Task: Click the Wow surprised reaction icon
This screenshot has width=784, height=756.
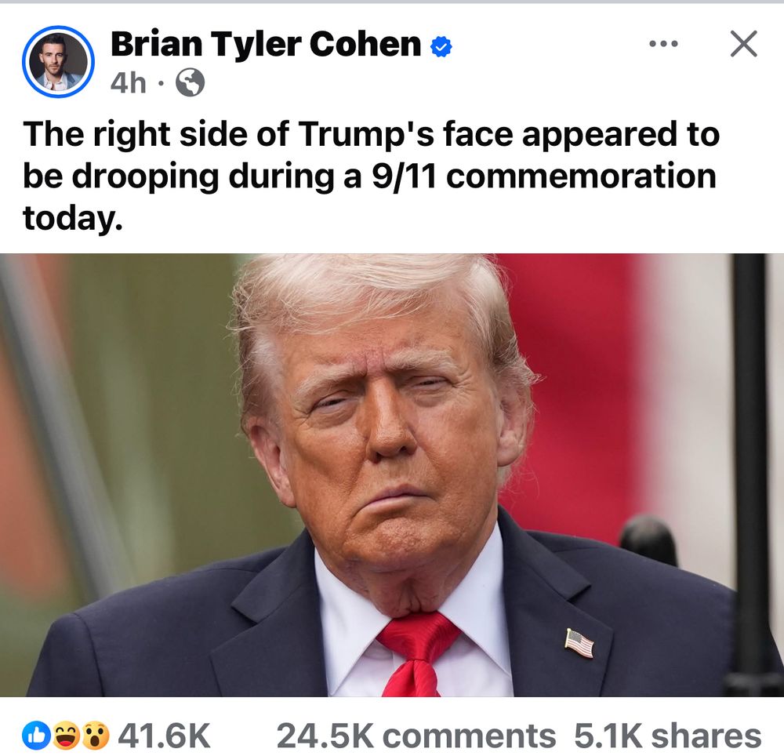Action: click(96, 735)
